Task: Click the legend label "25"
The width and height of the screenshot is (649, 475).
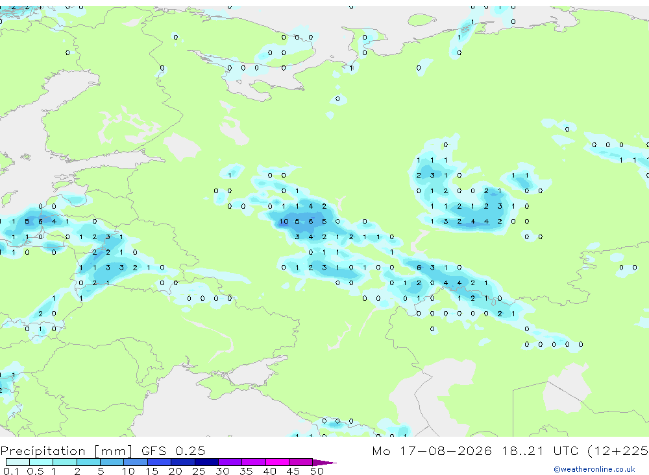Action: 199,471
